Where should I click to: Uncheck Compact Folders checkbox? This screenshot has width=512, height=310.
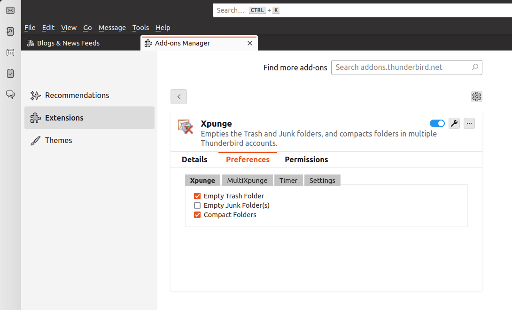click(x=197, y=215)
